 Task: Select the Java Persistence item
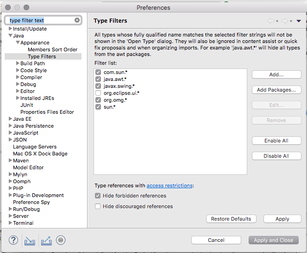(33, 126)
